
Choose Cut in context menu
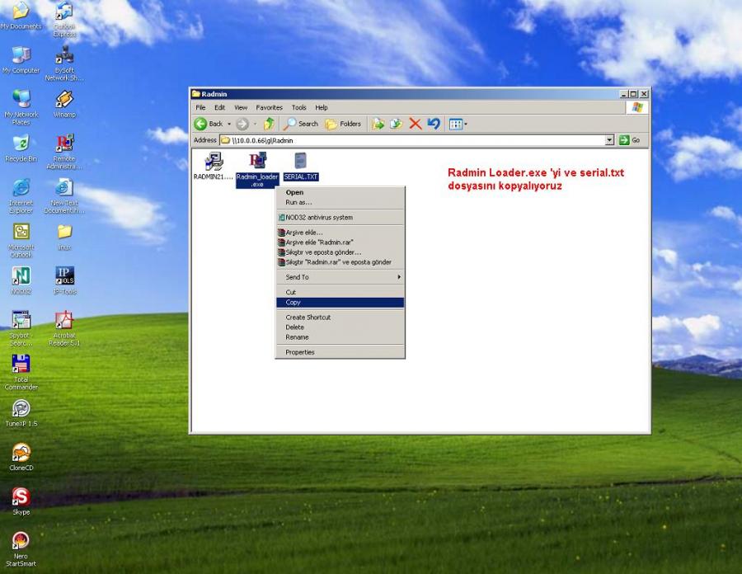coord(340,293)
